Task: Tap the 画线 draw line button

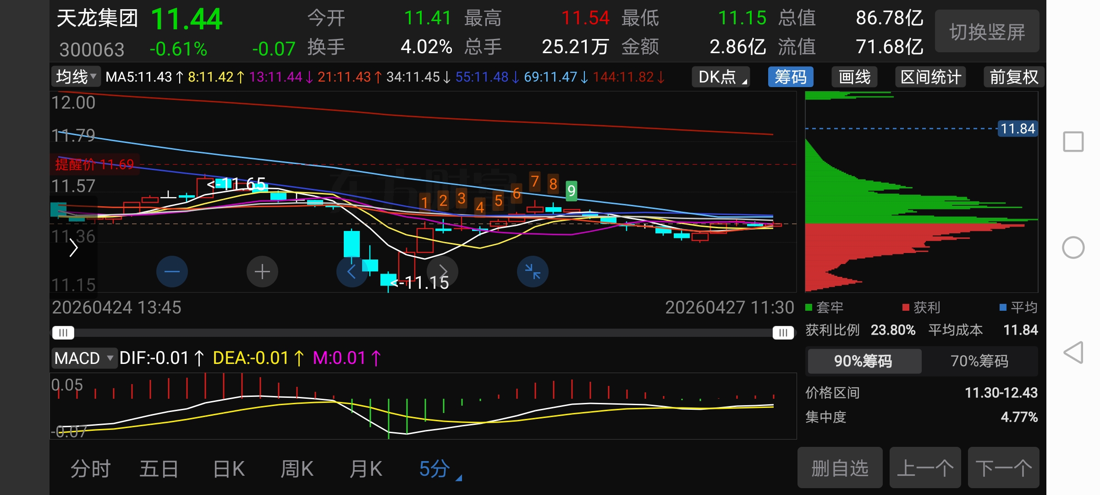Action: 854,77
